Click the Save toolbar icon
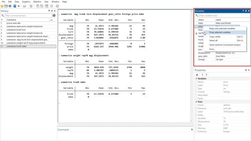This screenshot has width=251, height=141. point(6,6)
